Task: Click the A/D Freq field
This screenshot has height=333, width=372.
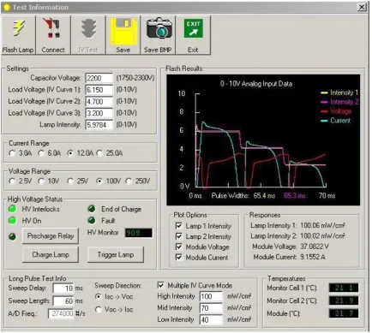Action: (x=61, y=313)
